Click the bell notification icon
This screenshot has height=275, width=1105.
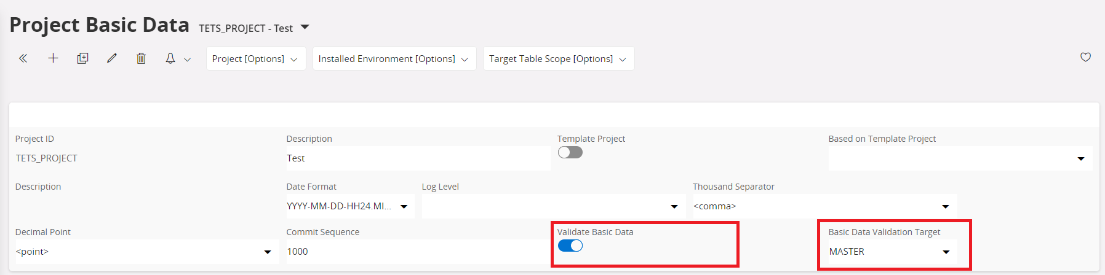tap(170, 58)
